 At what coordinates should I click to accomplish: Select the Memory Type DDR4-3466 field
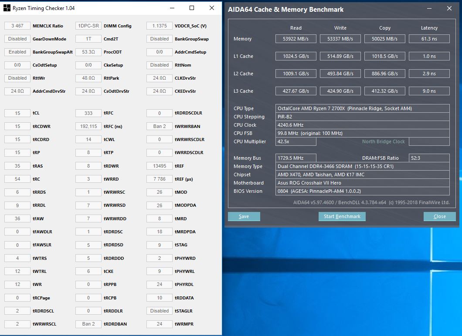pos(363,166)
